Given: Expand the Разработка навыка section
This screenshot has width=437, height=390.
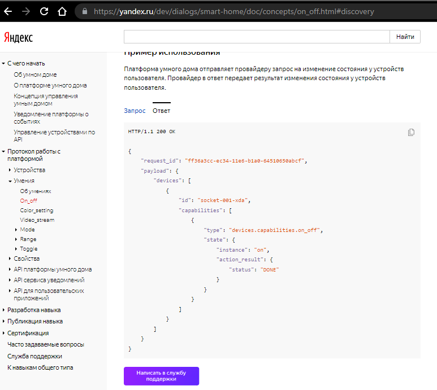Looking at the screenshot, I should point(4,310).
